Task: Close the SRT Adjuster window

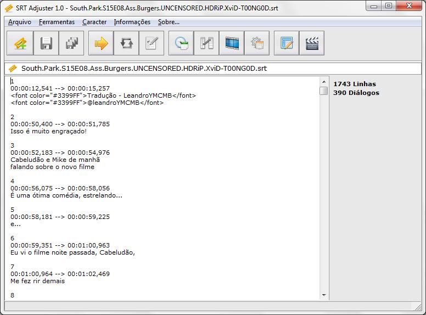Action: coord(409,6)
